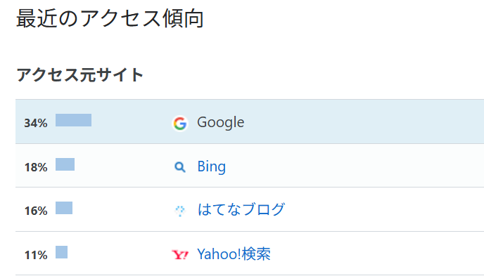484x276 pixels.
Task: Select the 11% percentage label
Action: coord(36,255)
